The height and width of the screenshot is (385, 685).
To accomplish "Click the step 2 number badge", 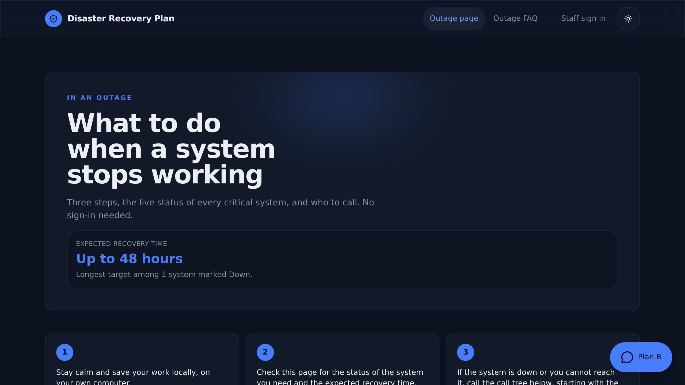I will (x=265, y=352).
